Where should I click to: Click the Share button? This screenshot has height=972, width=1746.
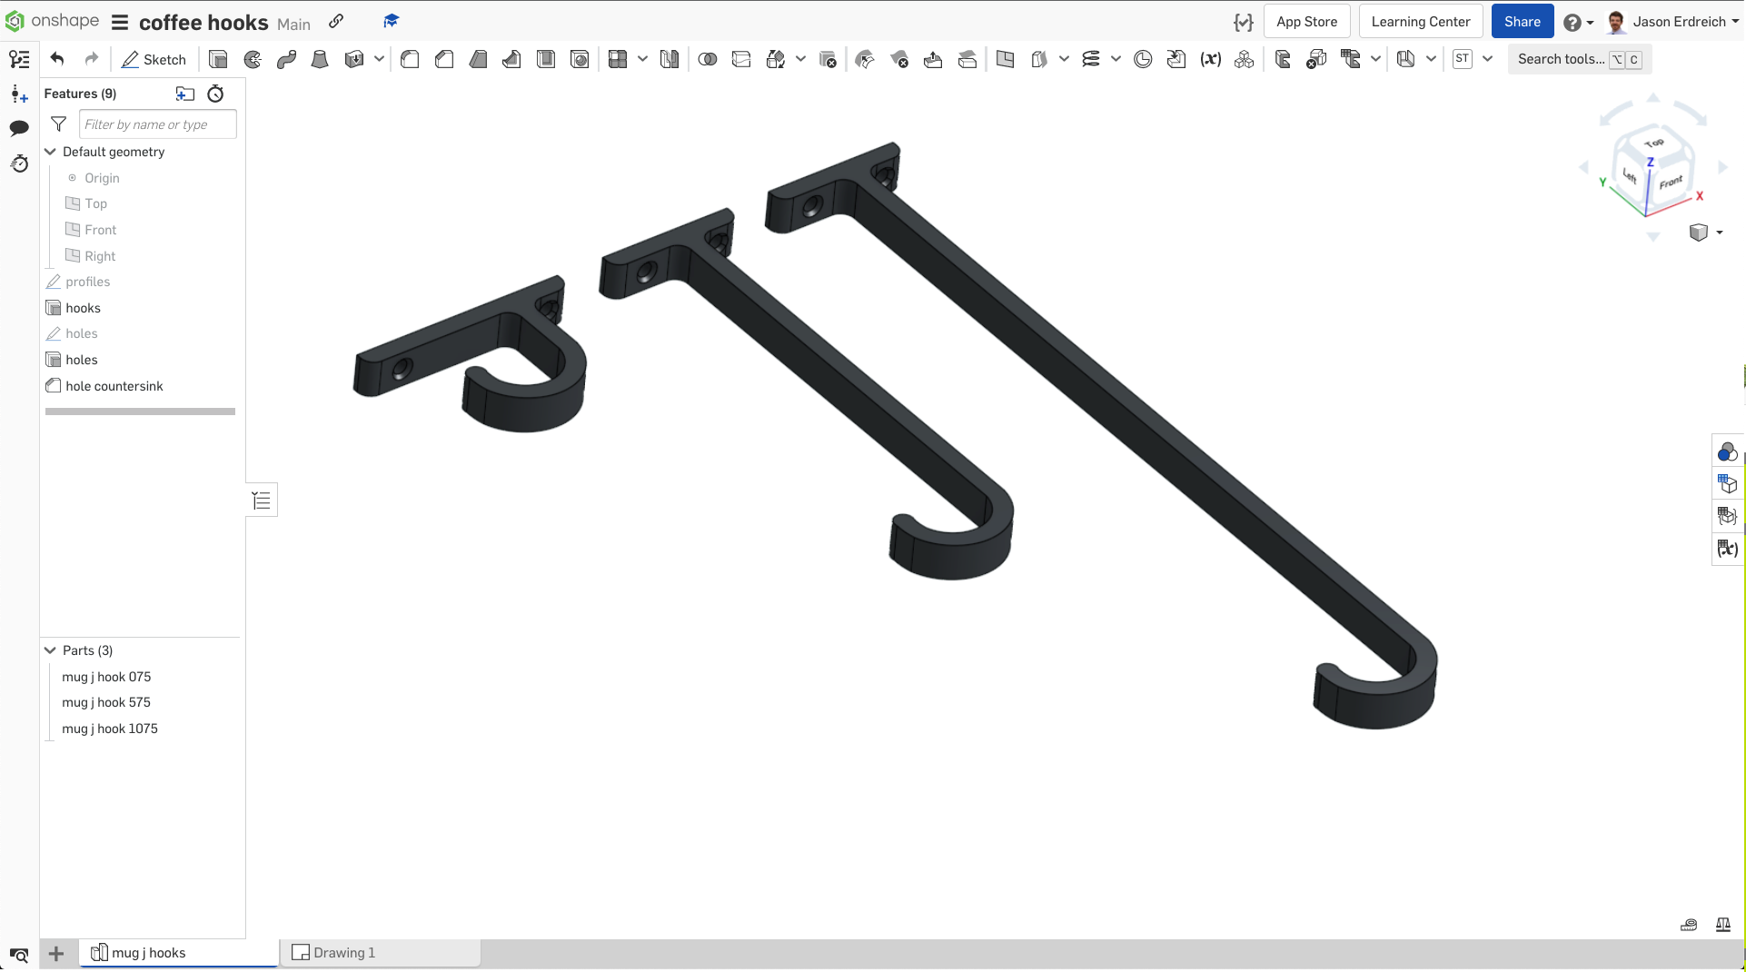[1522, 20]
